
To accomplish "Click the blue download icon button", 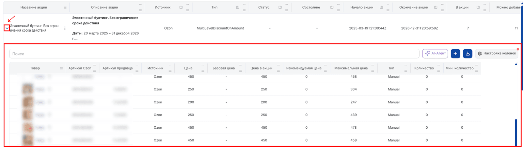I will coord(468,54).
